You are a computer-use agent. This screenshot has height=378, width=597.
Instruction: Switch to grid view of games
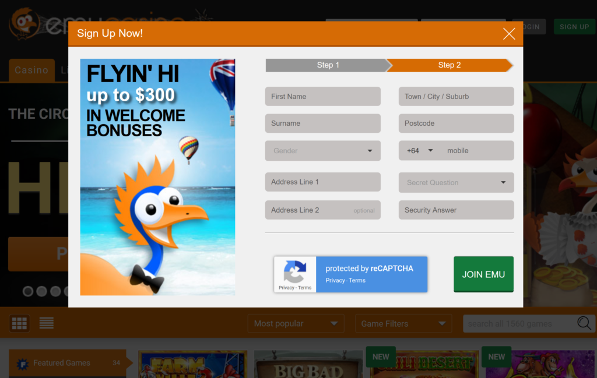click(x=19, y=323)
